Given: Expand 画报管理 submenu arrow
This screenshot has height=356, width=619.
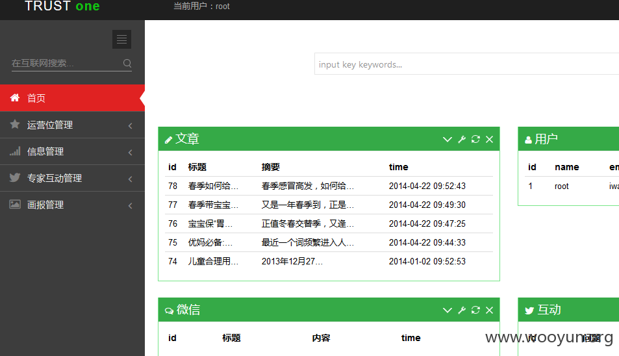Looking at the screenshot, I should (x=131, y=206).
